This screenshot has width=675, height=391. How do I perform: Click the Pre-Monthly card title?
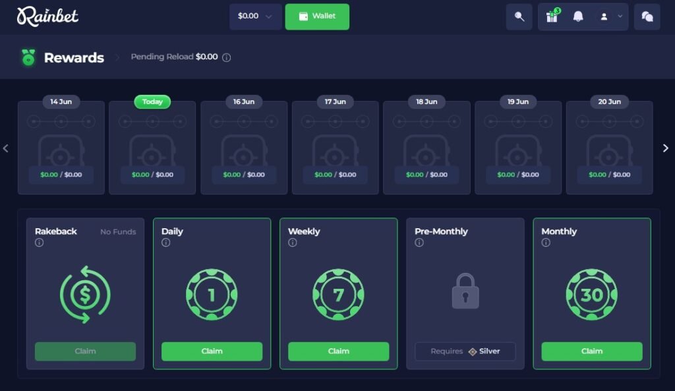pyautogui.click(x=441, y=231)
